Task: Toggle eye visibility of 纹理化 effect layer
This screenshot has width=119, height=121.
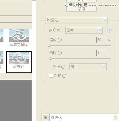Action: click(x=46, y=118)
